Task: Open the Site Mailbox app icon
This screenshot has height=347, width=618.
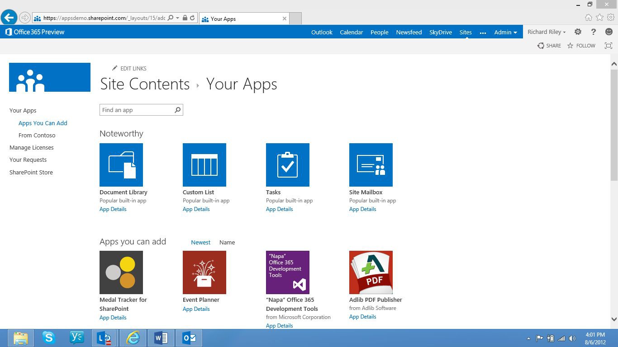Action: coord(371,165)
